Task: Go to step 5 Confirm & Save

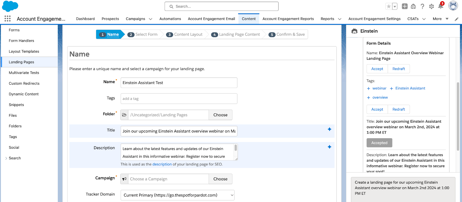Action: (x=287, y=34)
